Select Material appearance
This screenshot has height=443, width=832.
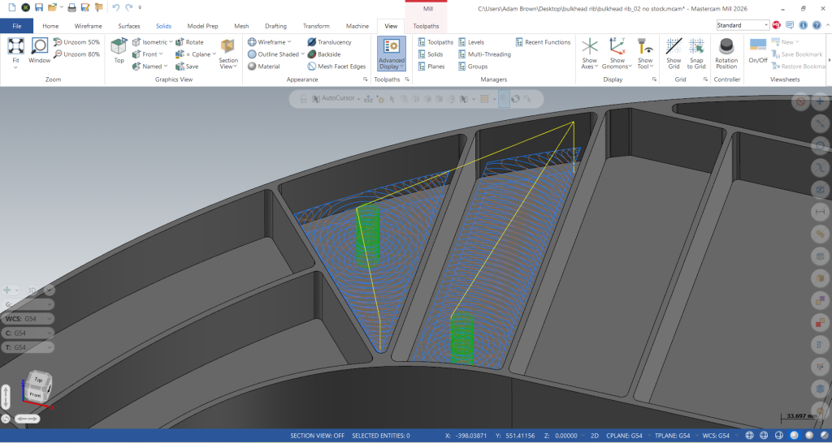(264, 67)
